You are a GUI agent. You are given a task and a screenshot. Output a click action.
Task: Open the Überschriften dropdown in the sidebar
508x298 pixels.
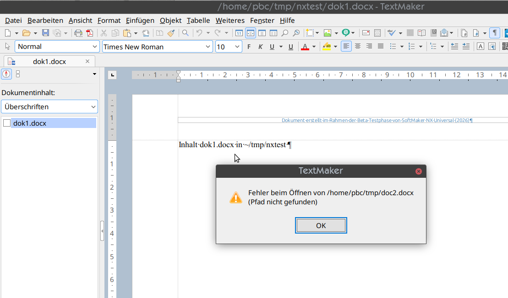[x=49, y=106]
